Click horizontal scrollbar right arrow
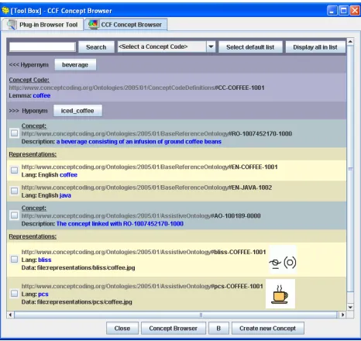 pos(342,315)
